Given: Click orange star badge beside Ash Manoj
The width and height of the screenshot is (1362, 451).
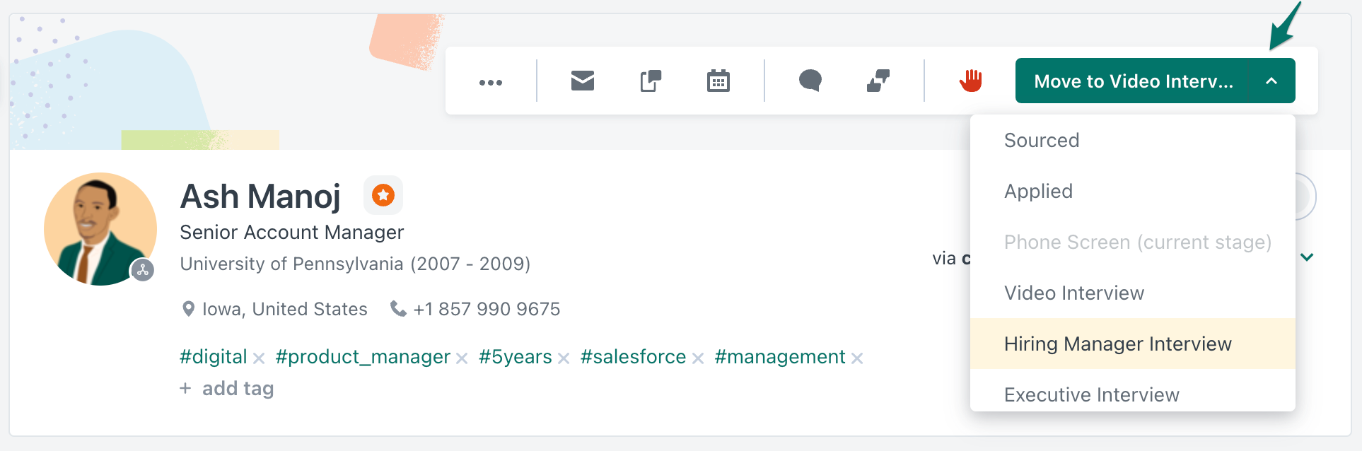Looking at the screenshot, I should (x=383, y=195).
